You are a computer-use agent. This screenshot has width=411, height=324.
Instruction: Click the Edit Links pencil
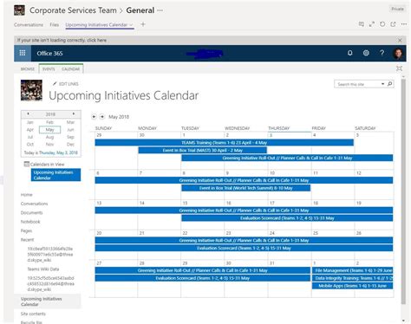[55, 84]
